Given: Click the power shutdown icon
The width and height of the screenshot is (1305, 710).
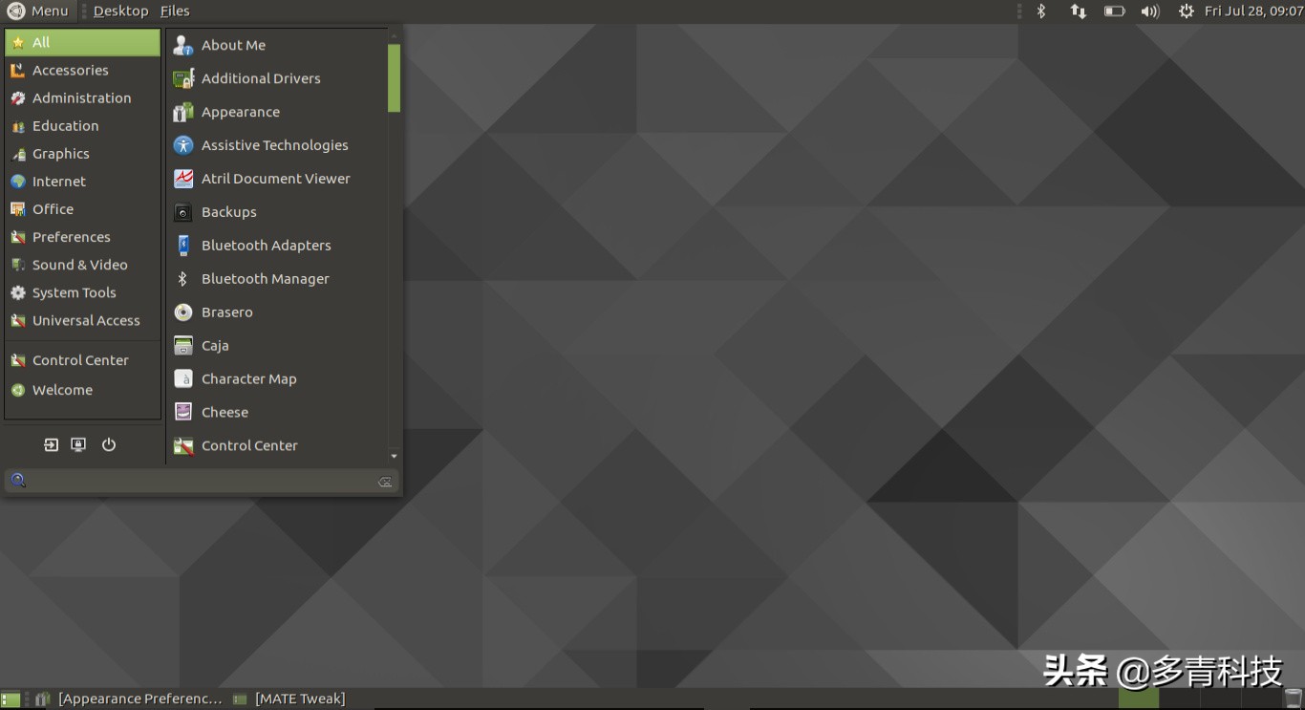Looking at the screenshot, I should point(109,444).
